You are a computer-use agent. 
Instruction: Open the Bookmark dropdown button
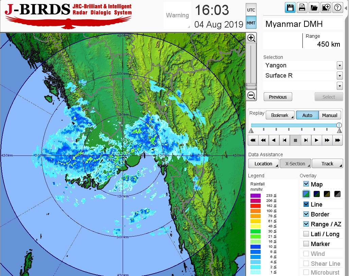(280, 115)
